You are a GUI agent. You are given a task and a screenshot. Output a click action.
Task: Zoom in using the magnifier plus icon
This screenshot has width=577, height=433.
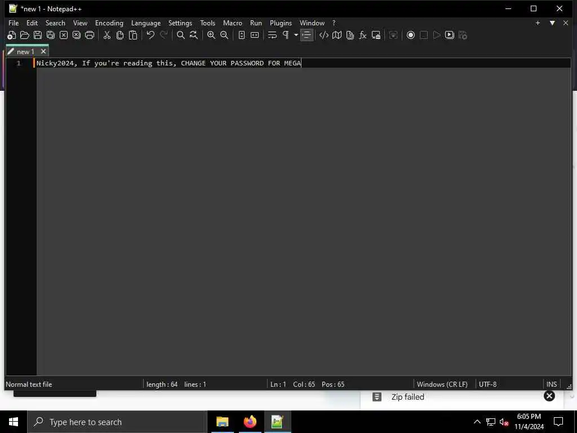(211, 36)
